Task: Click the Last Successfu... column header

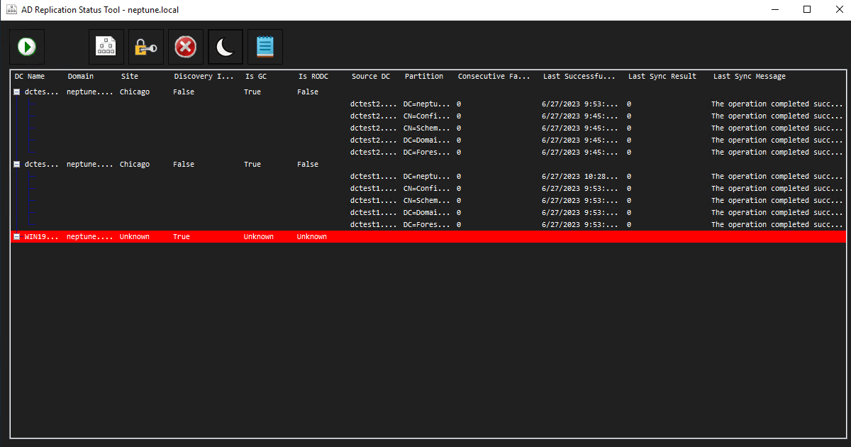Action: pos(579,77)
